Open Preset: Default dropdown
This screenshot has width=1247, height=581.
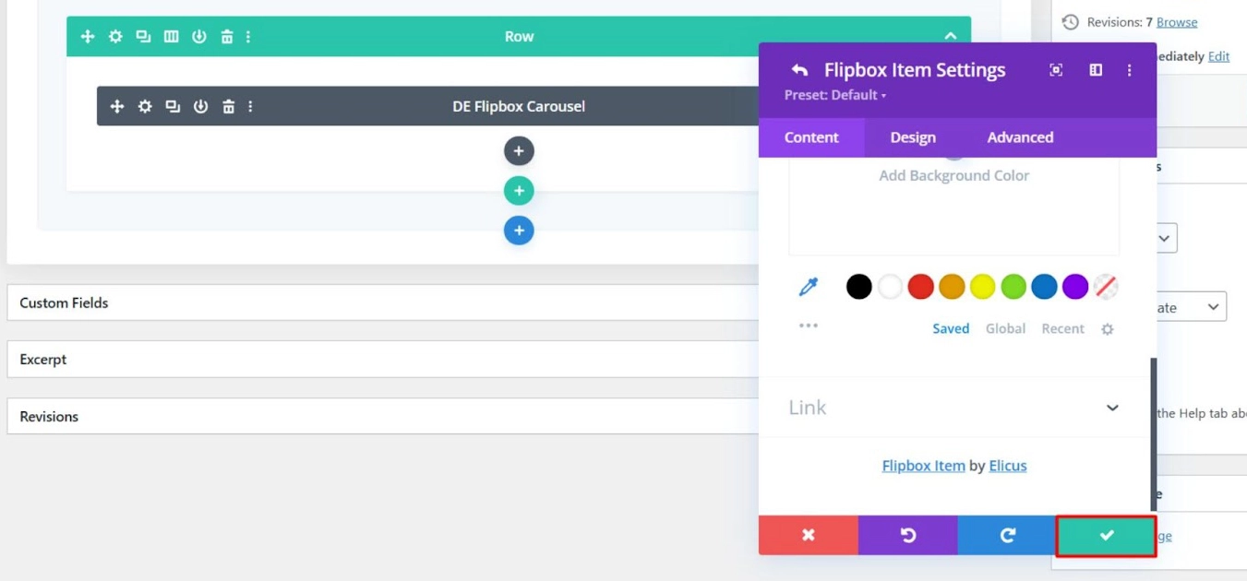[x=835, y=95]
